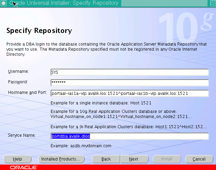Click the Service Name label
Screen dimensions: 216x170
pyautogui.click(x=22, y=135)
